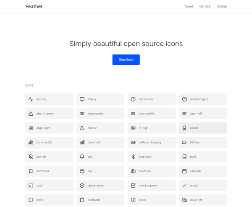
Task: Click the align-justify icon
Action: point(133,114)
